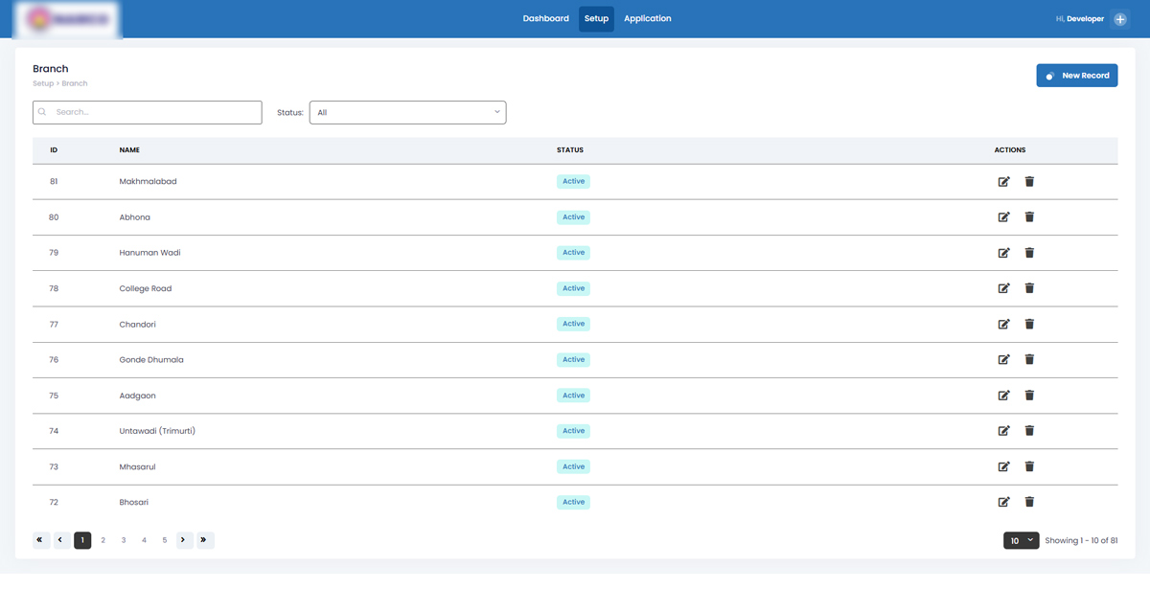The height and width of the screenshot is (589, 1150).
Task: Click the STATUS column header
Action: pyautogui.click(x=570, y=150)
